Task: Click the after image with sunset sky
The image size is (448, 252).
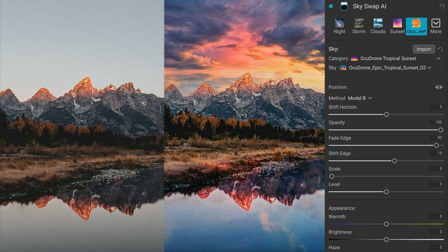Action: pos(244,126)
